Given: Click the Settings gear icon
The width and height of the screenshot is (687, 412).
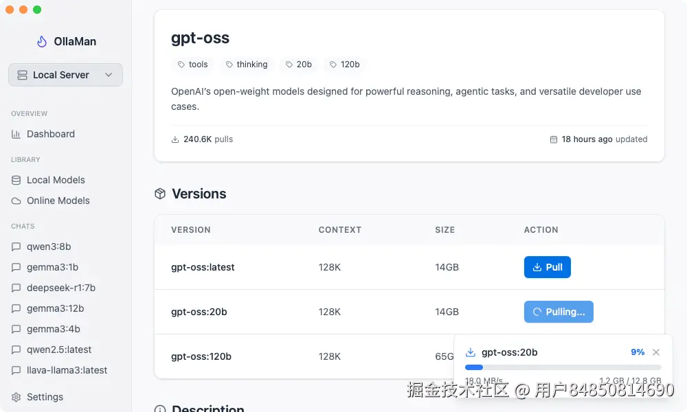Looking at the screenshot, I should coord(16,397).
